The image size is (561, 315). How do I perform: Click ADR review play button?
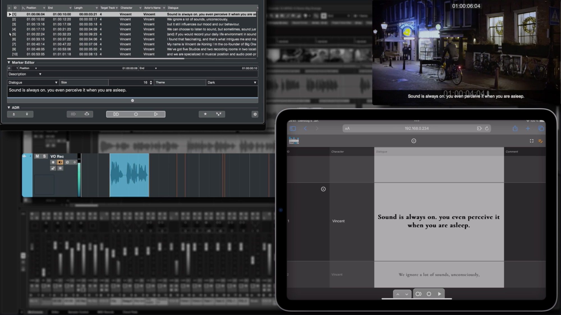coord(156,114)
